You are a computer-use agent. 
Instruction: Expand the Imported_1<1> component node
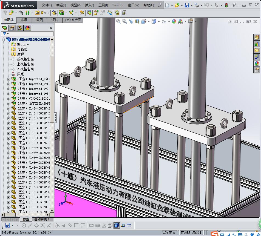point(8,79)
